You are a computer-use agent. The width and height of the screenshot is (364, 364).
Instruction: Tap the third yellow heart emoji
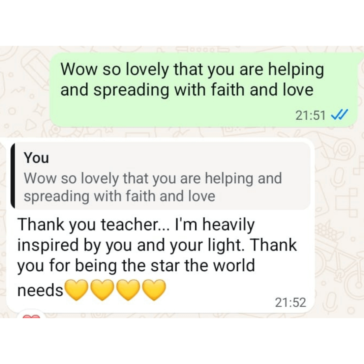(x=128, y=290)
